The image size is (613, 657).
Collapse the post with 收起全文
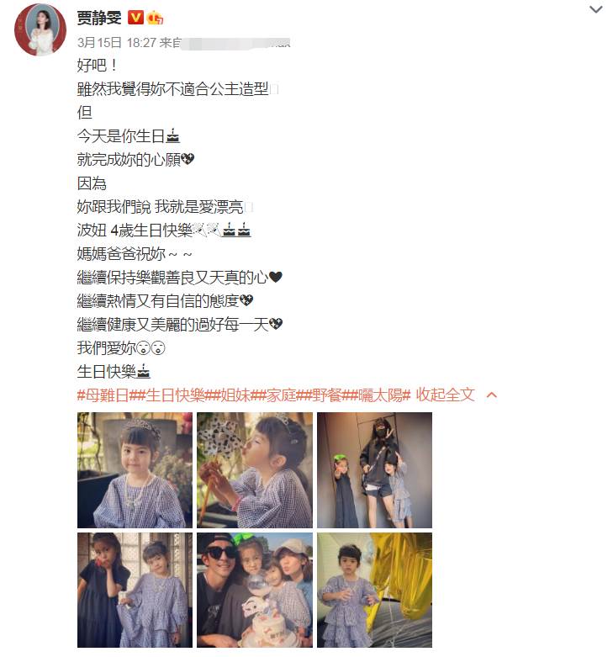(445, 395)
